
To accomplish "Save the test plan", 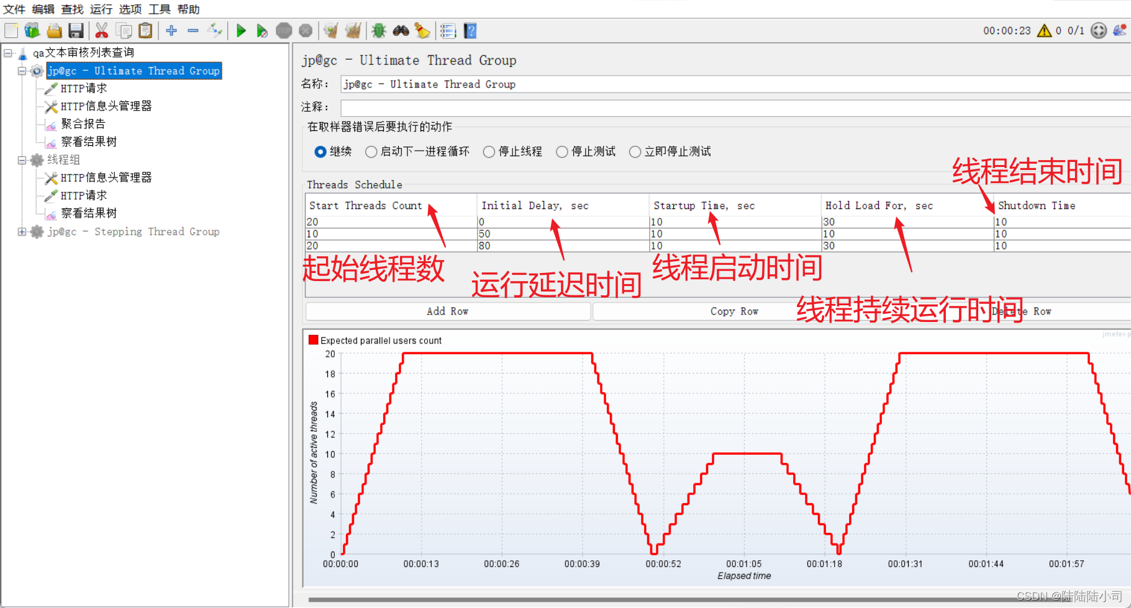I will (x=76, y=30).
